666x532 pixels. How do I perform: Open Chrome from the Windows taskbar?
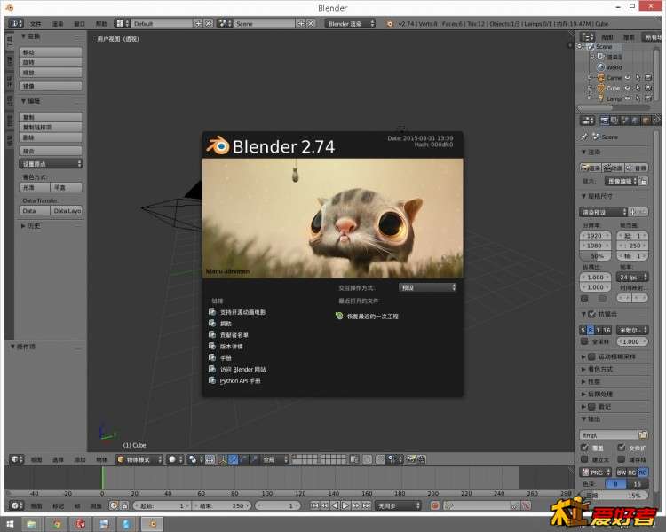56,524
